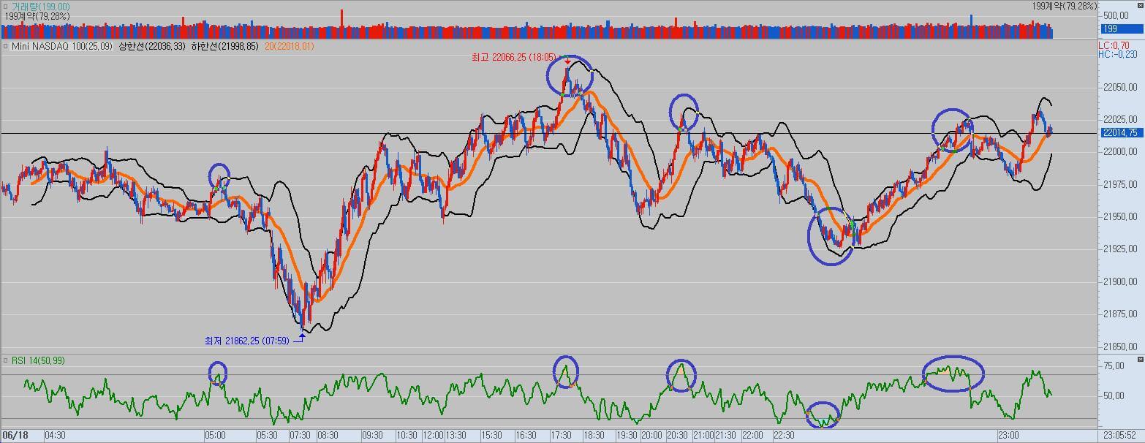Click the square icon before Mini NASDAQ 100

tap(6, 45)
